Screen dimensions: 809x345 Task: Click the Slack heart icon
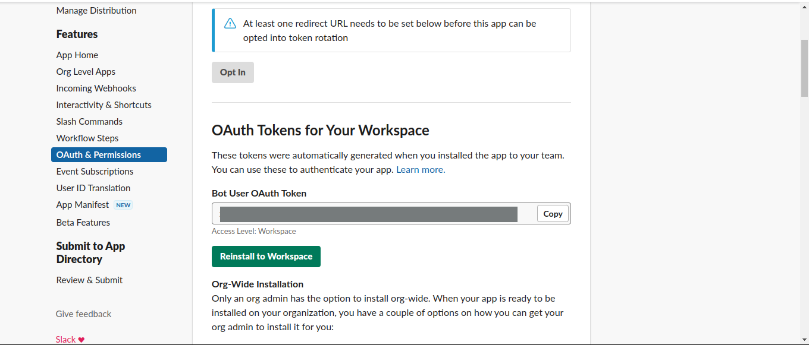(81, 340)
